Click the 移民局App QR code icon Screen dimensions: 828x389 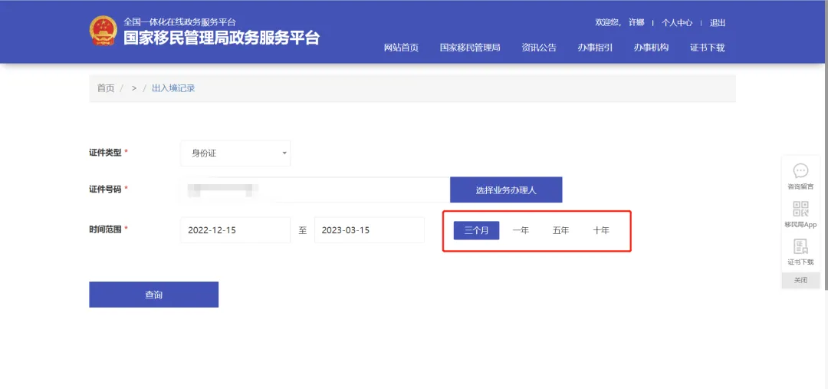tap(800, 209)
